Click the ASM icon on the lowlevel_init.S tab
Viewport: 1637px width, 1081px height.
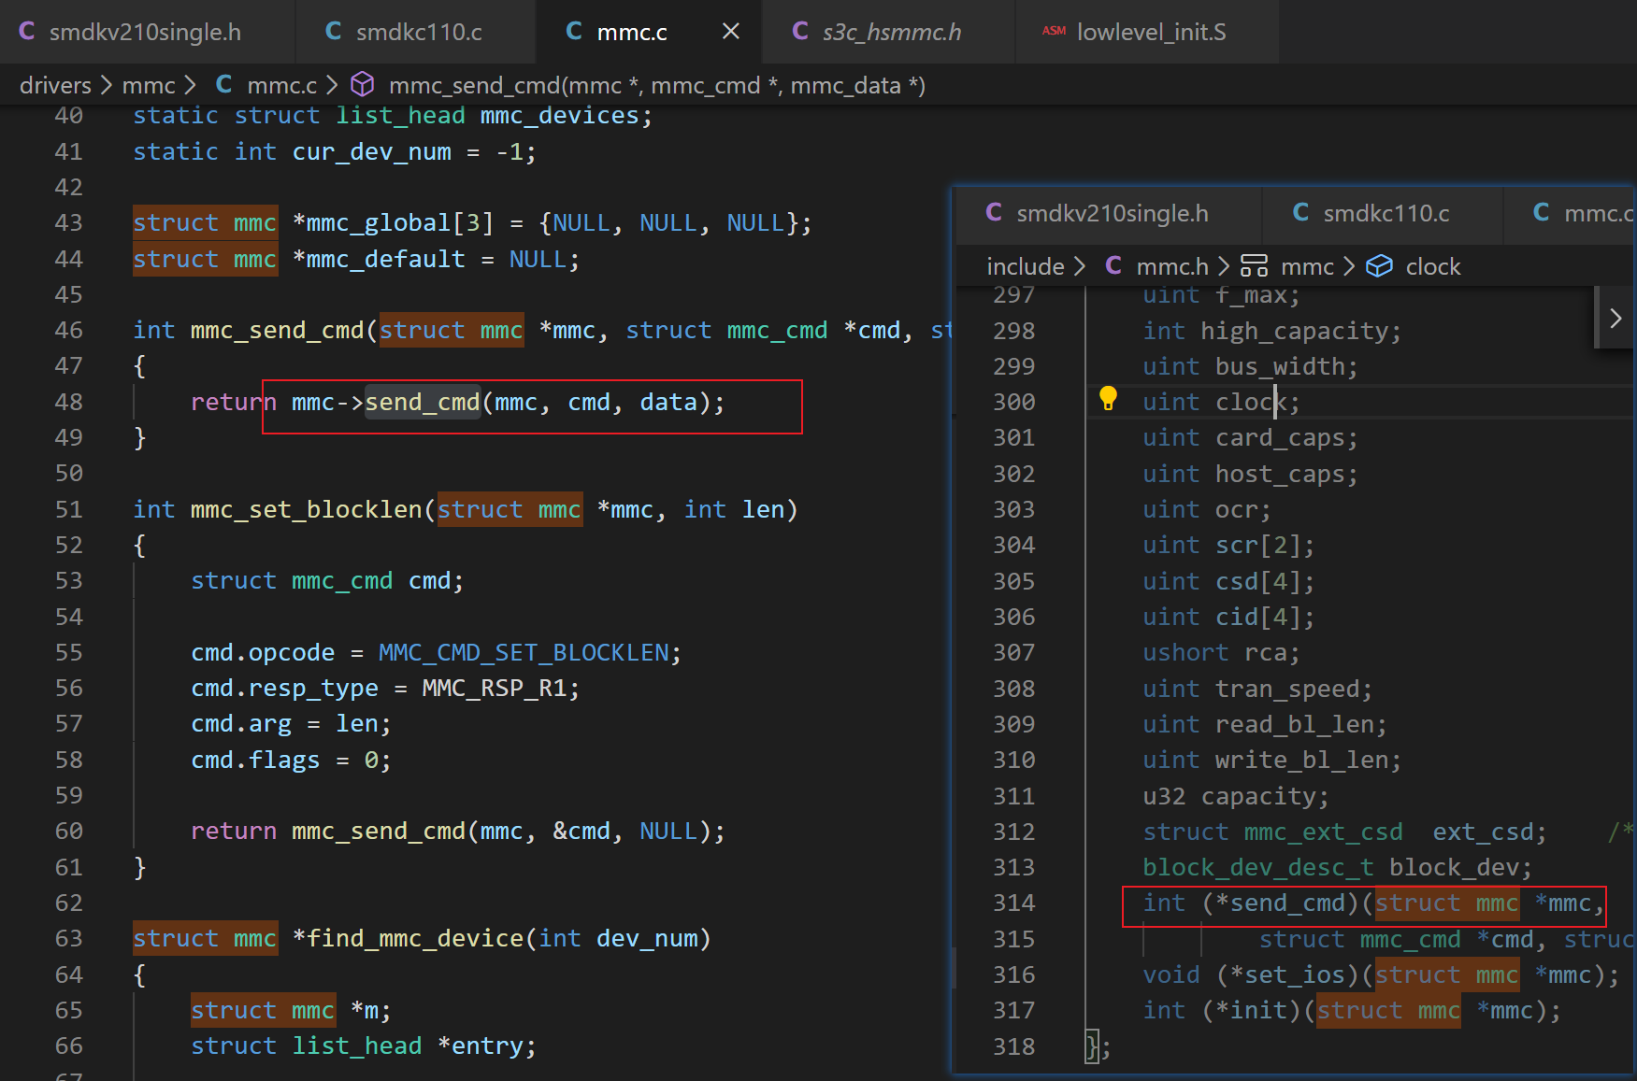tap(1054, 32)
